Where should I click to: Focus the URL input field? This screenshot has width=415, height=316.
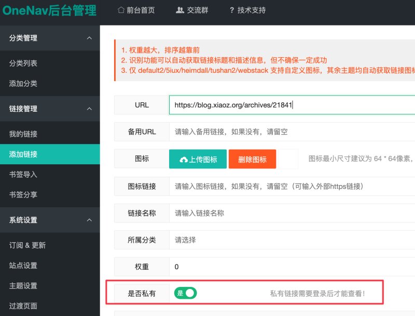tap(292, 105)
